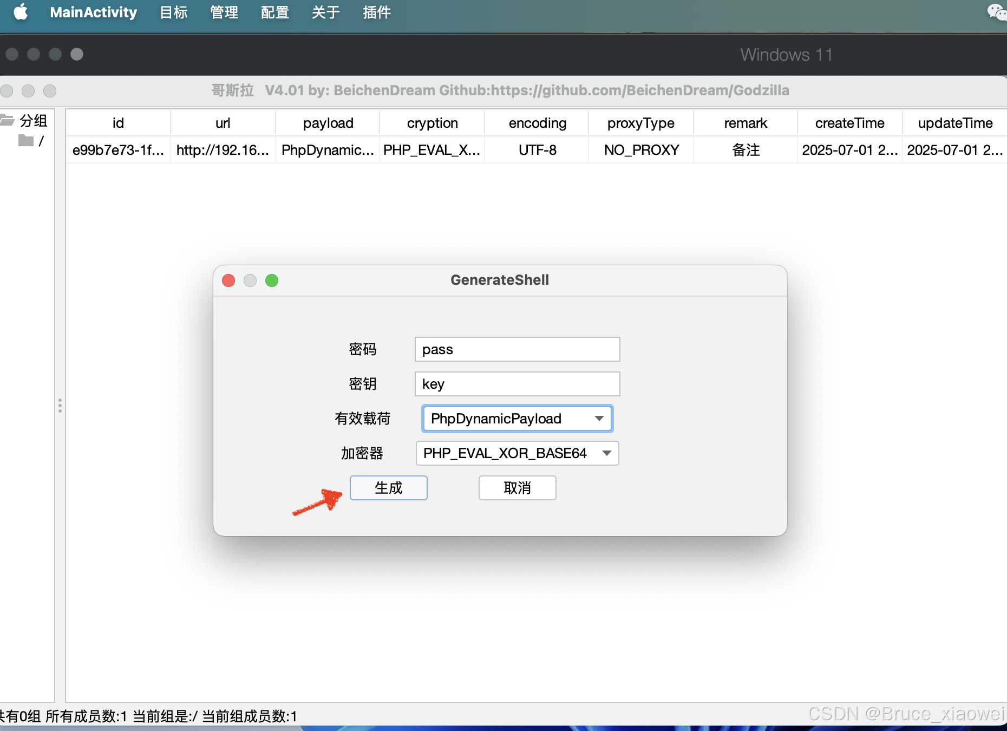Click the http://192.16... url cell
Screen dimensions: 1007x731
pyautogui.click(x=223, y=150)
